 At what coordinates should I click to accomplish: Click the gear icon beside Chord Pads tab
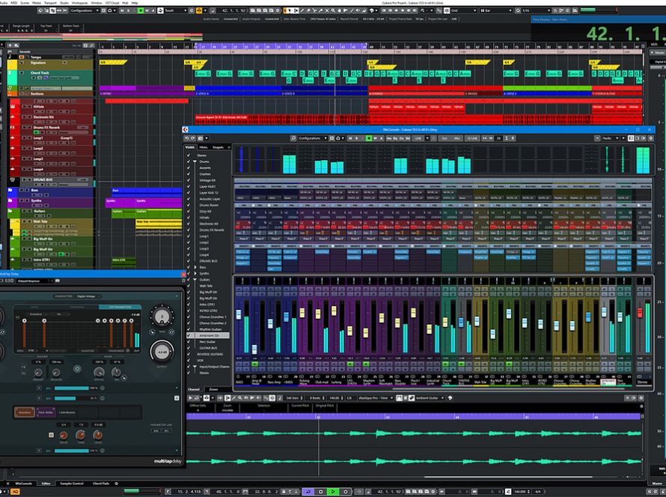point(117,484)
